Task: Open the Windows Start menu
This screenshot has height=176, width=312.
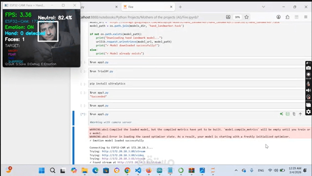Action: point(42,171)
